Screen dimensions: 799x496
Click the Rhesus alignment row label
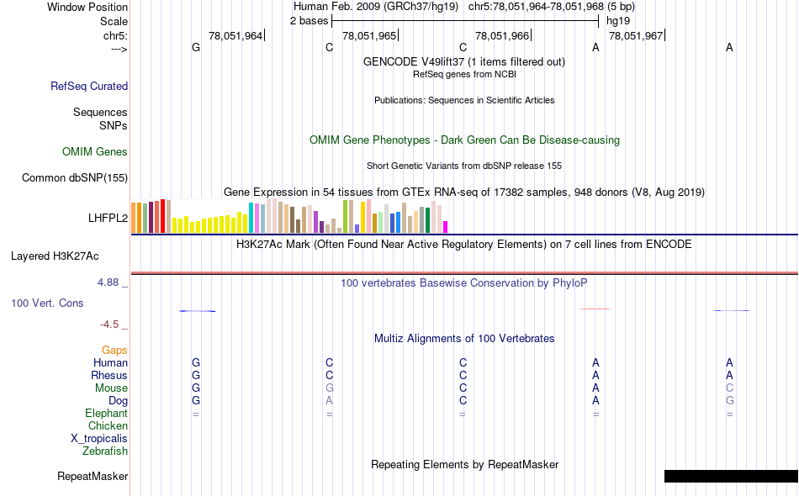[109, 375]
